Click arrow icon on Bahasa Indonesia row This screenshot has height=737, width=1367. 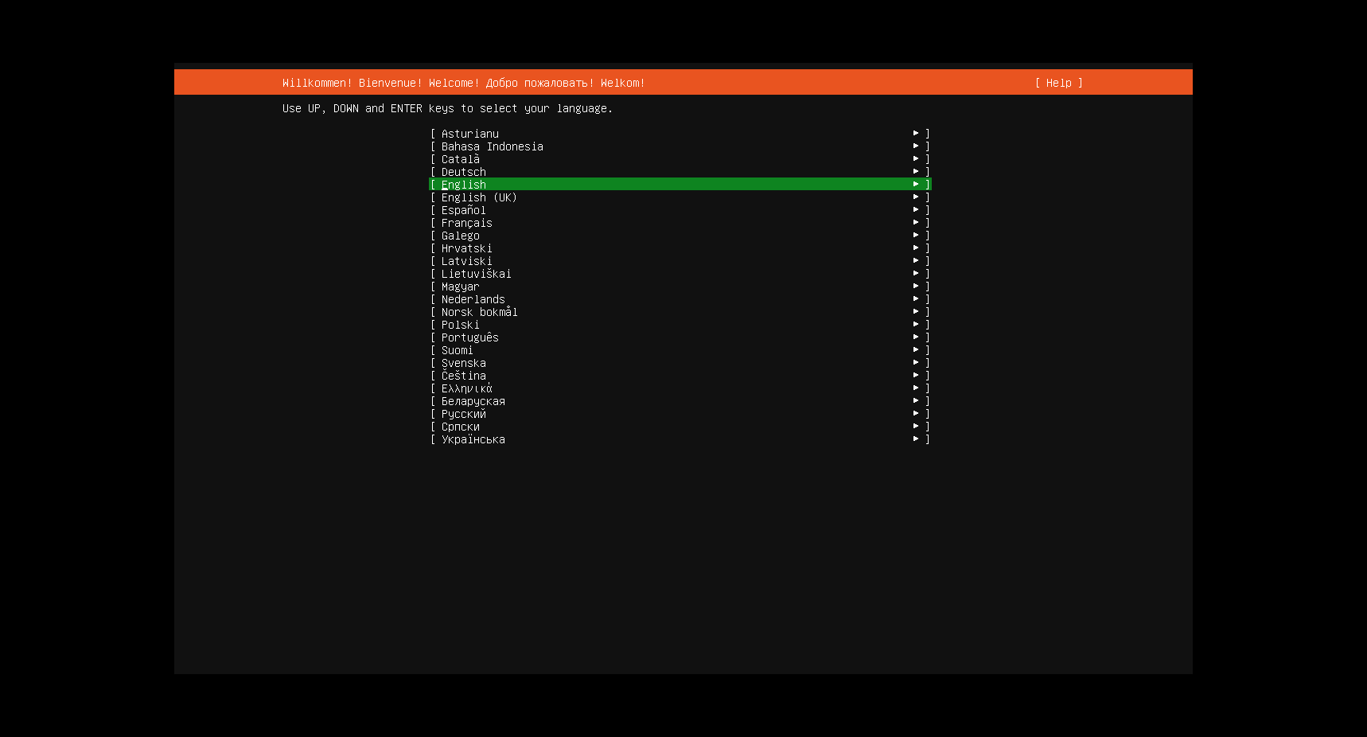point(916,146)
